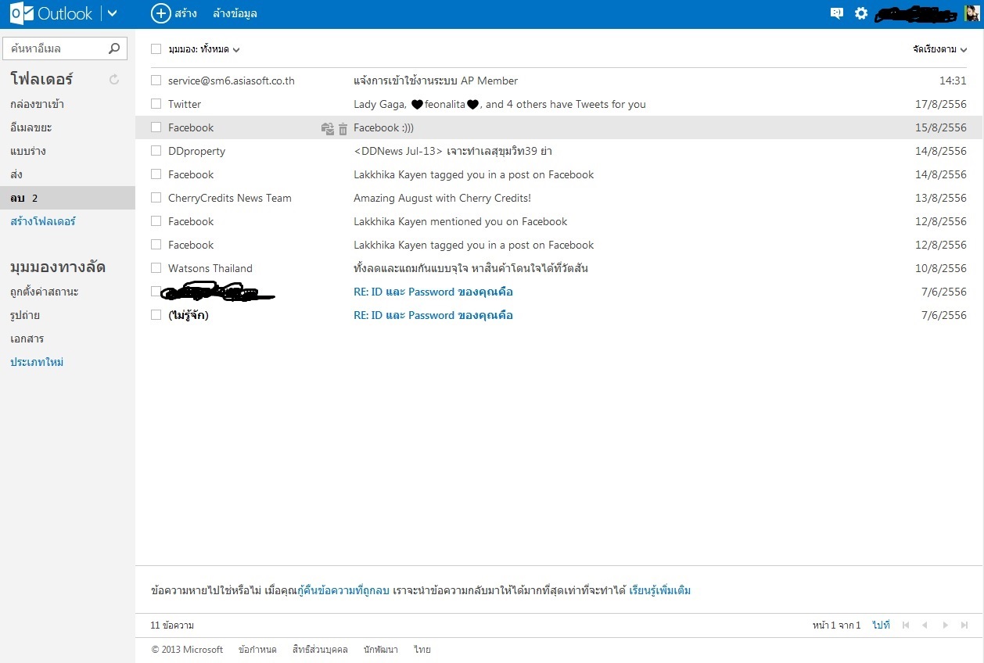Screen dimensions: 984x663
Task: Select the ลบ deleted folder
Action: point(67,198)
